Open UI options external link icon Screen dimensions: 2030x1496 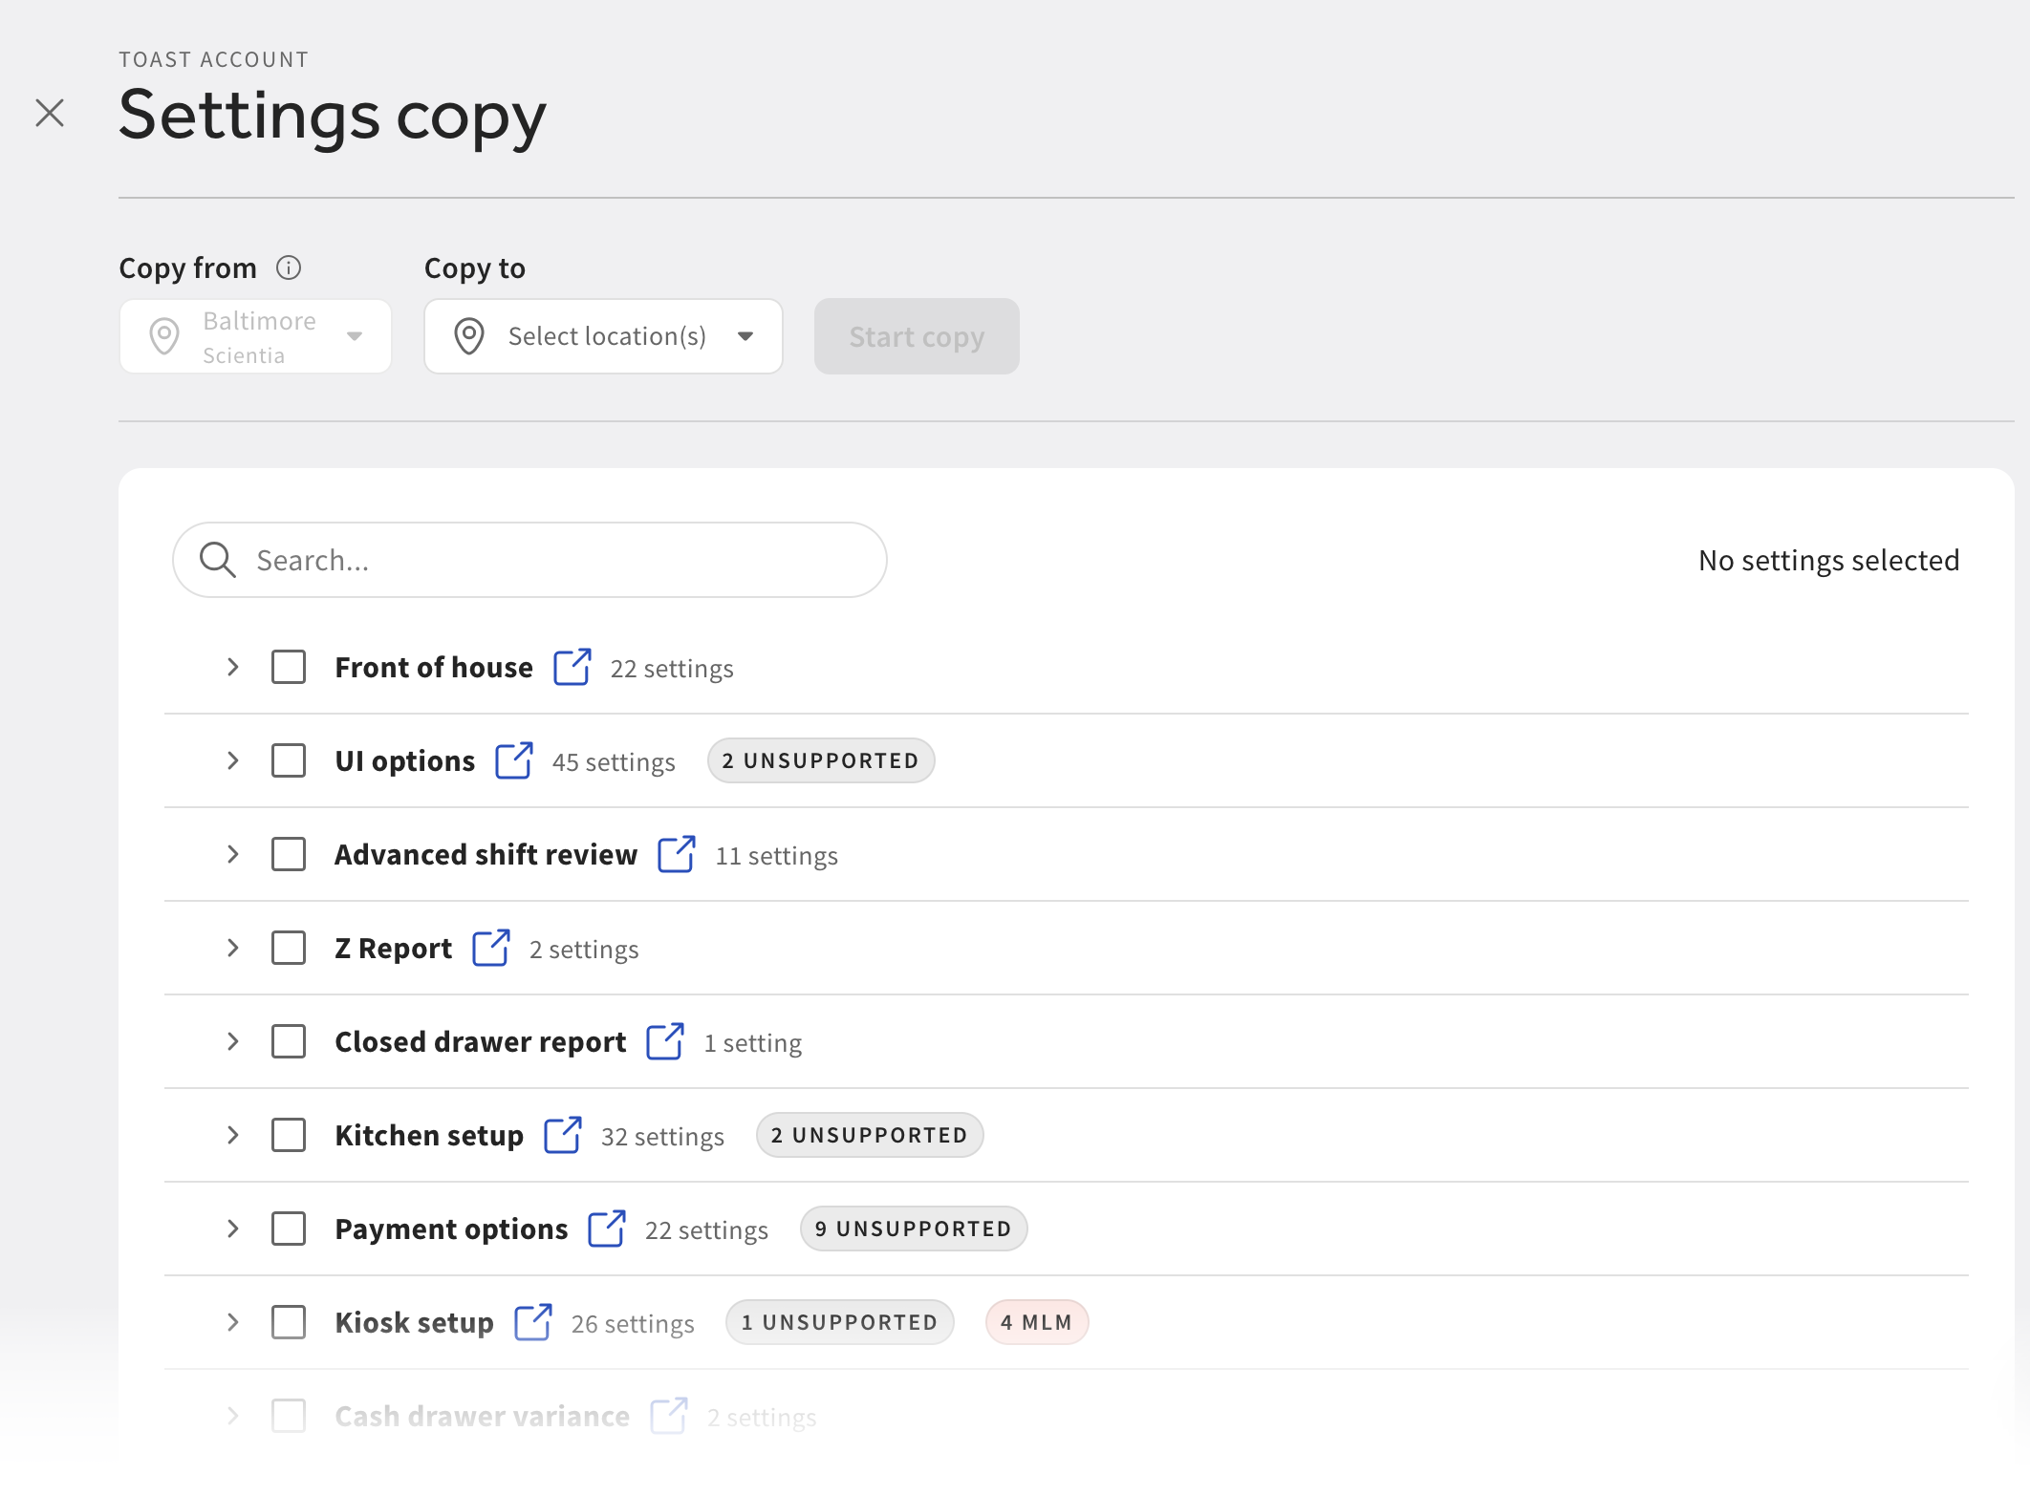coord(514,760)
